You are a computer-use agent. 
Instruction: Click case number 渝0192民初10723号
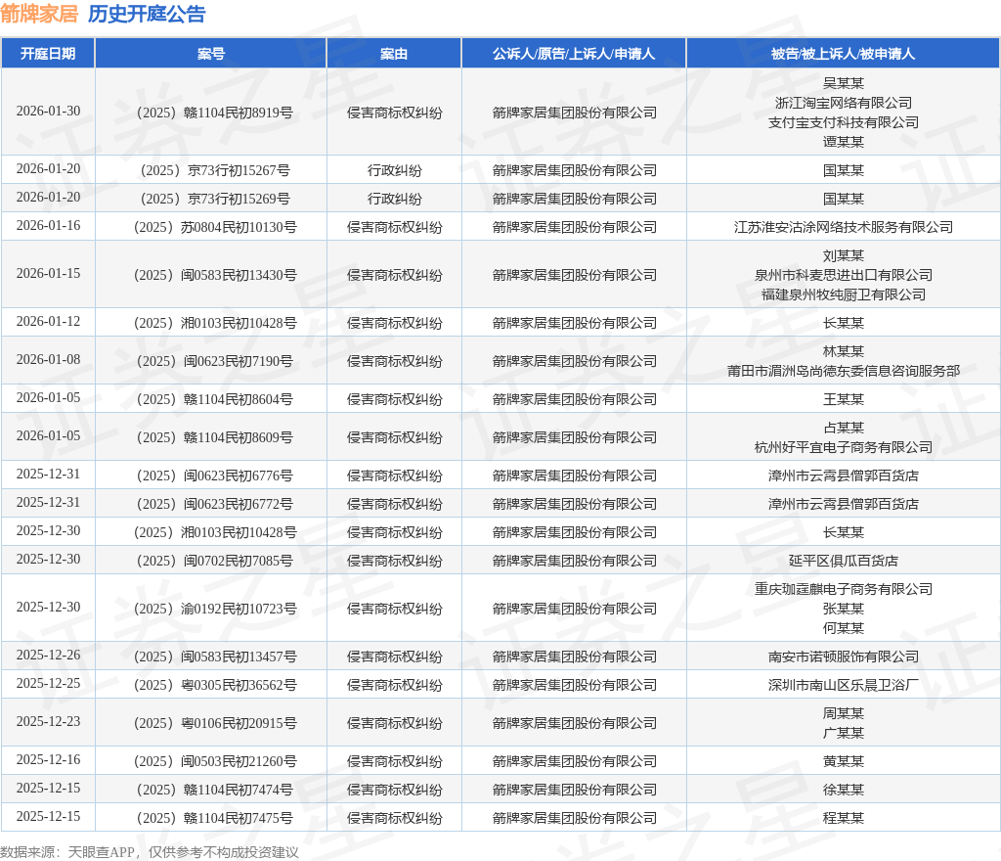(215, 609)
